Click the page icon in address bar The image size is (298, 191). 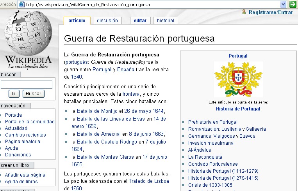[21, 4]
